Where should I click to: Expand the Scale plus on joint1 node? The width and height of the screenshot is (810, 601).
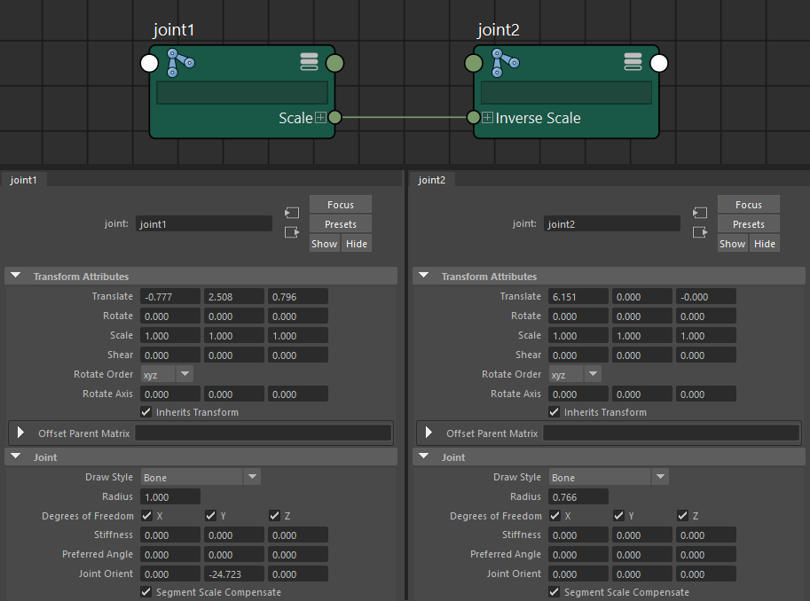(x=320, y=118)
